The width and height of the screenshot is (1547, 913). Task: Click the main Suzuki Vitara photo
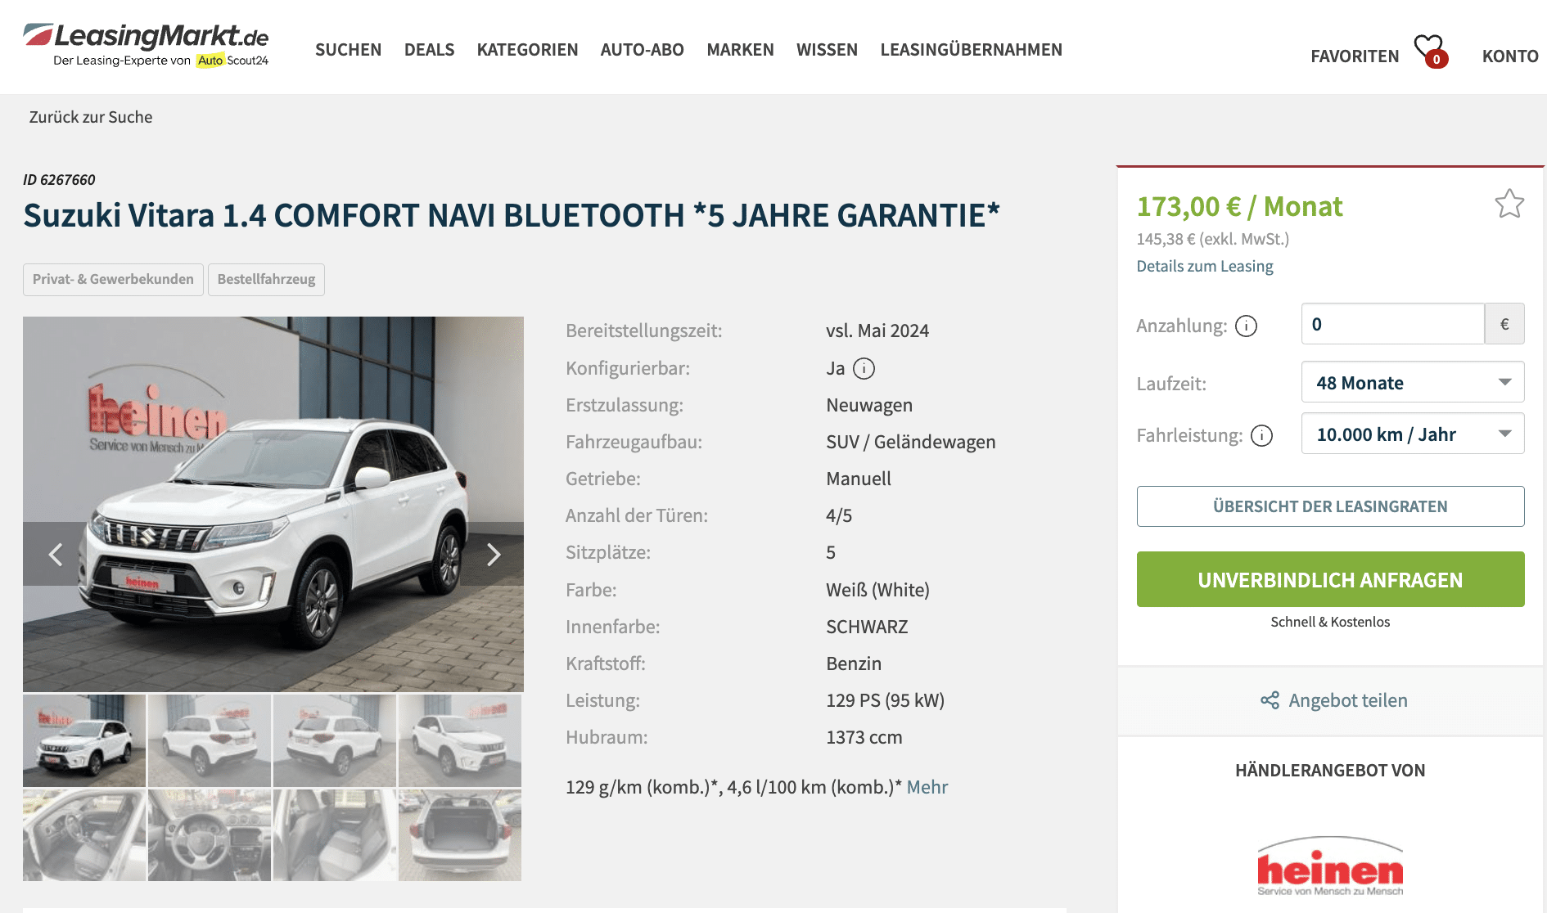tap(273, 504)
